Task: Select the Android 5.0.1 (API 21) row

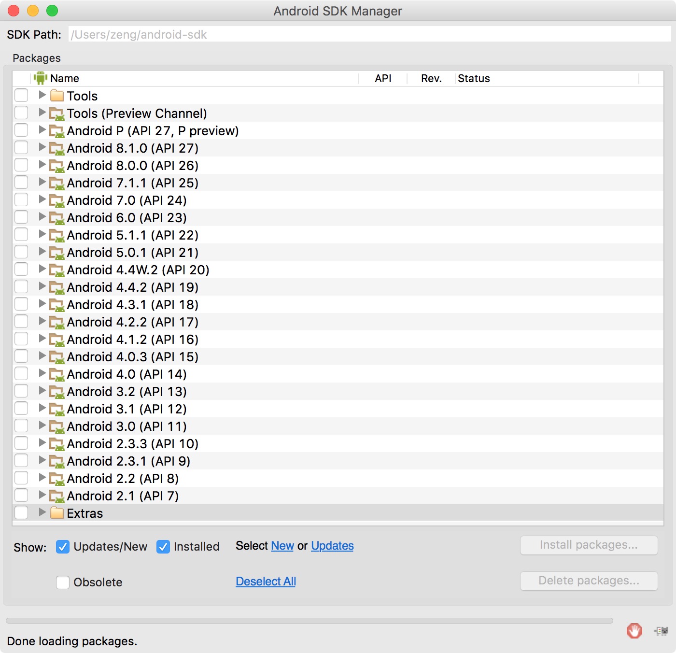Action: 338,252
